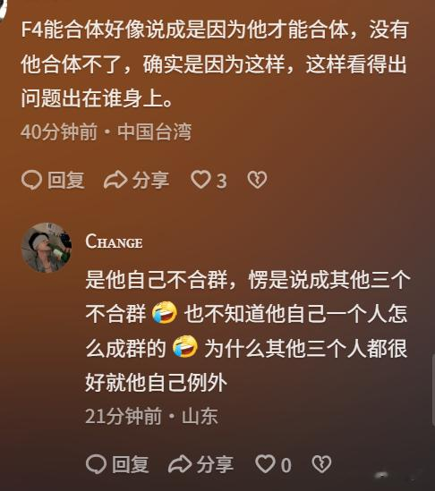Viewport: 435px width, 491px height.
Task: Click 分享 text under CHANGE's comment
Action: (215, 464)
